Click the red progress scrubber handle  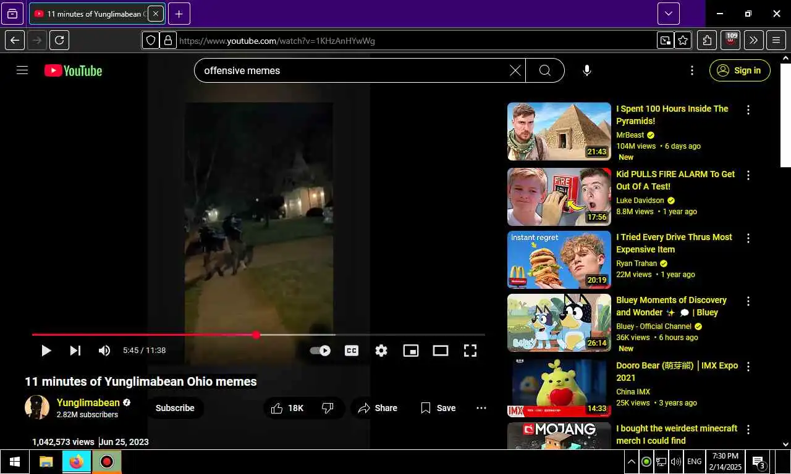coord(256,335)
